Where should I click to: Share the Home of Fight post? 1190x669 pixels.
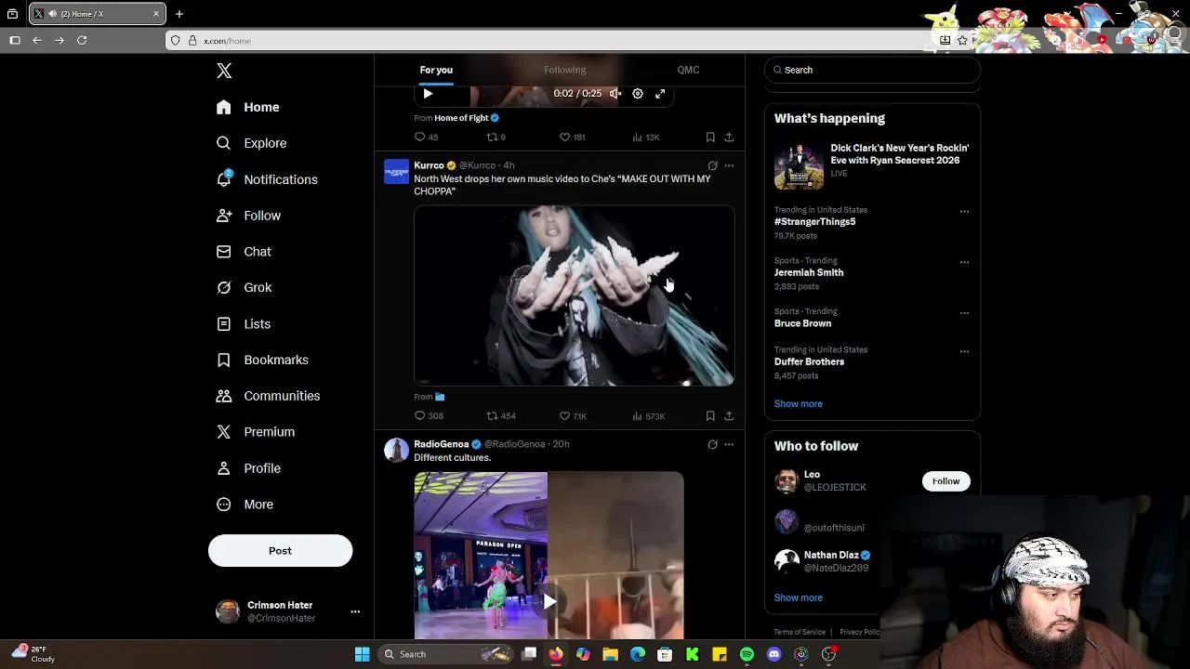tap(729, 138)
